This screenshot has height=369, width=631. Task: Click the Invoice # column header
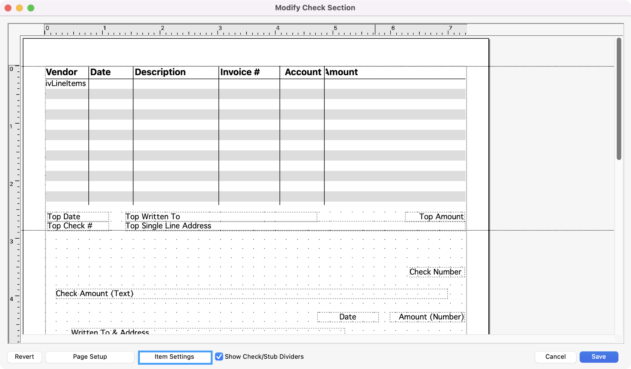click(240, 72)
